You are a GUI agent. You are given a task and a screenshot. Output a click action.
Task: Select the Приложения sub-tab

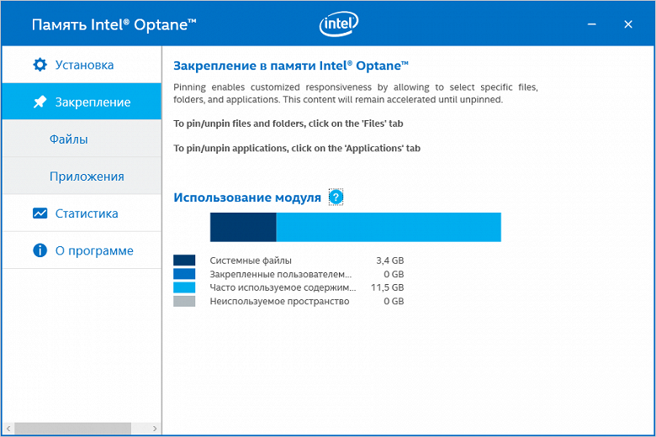click(87, 176)
